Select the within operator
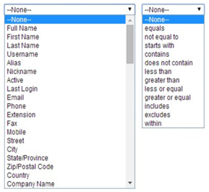This screenshot has width=209, height=192. (173, 124)
